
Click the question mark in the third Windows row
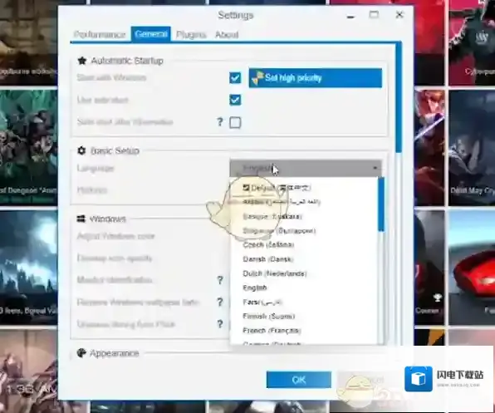point(220,280)
